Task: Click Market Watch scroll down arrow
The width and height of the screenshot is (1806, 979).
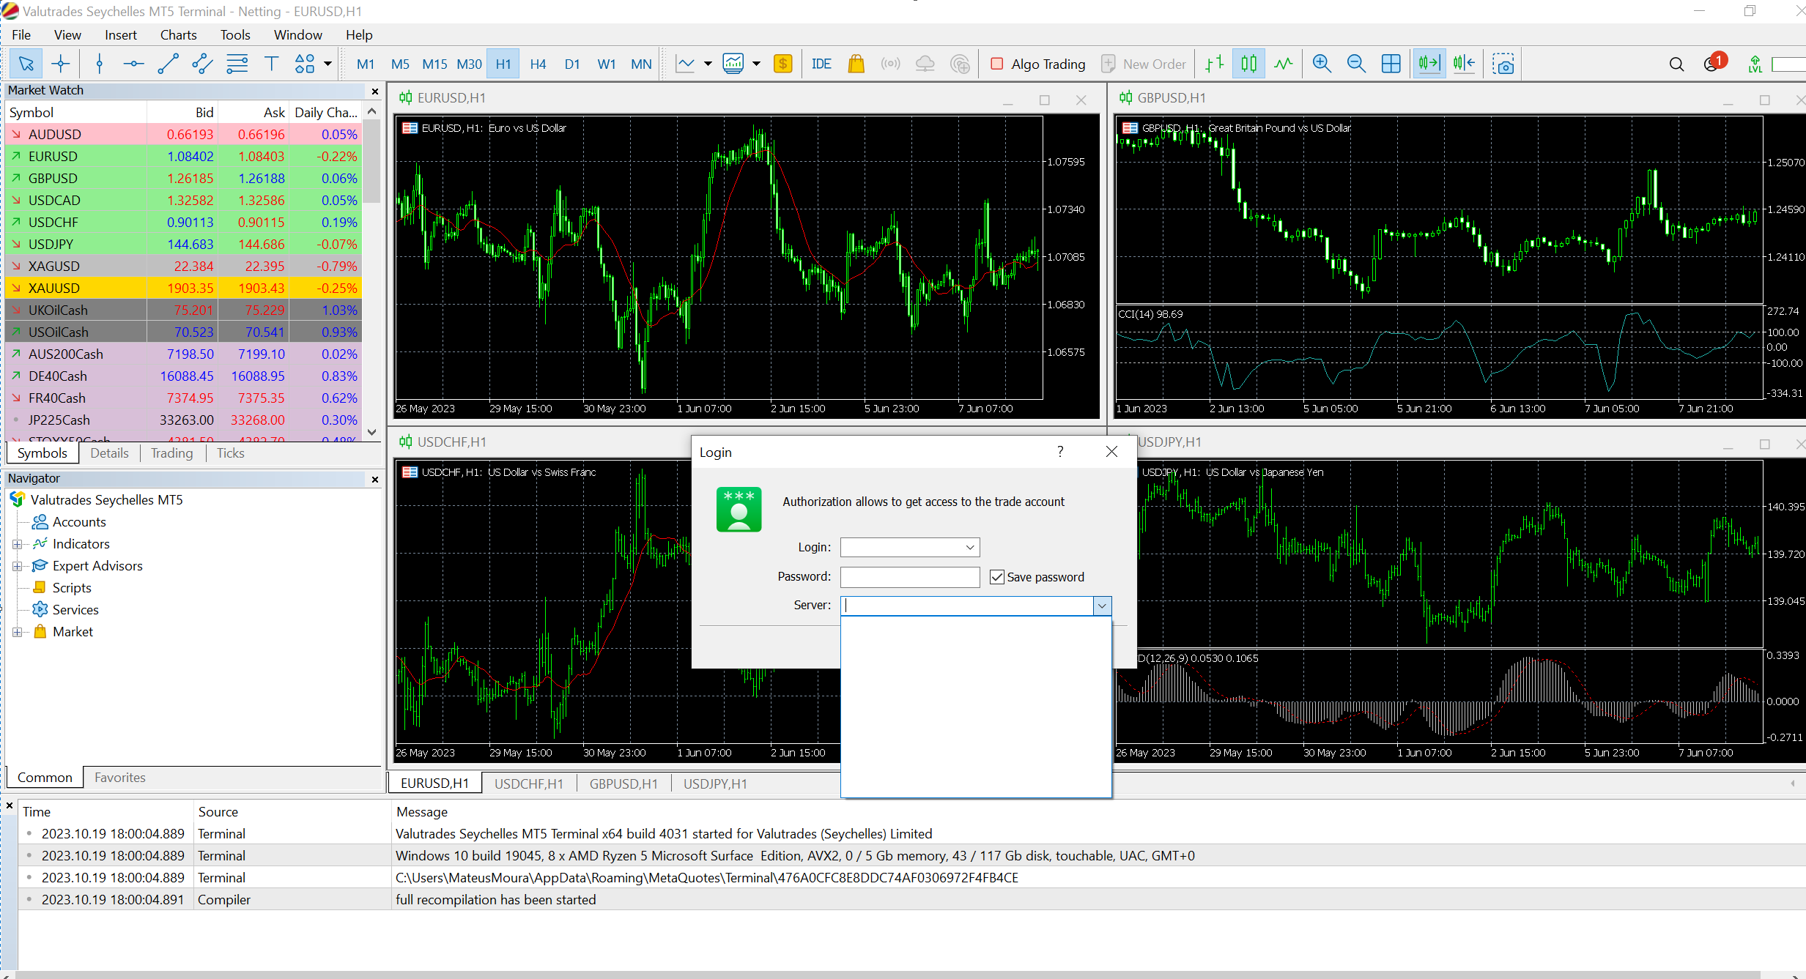Action: coord(372,432)
